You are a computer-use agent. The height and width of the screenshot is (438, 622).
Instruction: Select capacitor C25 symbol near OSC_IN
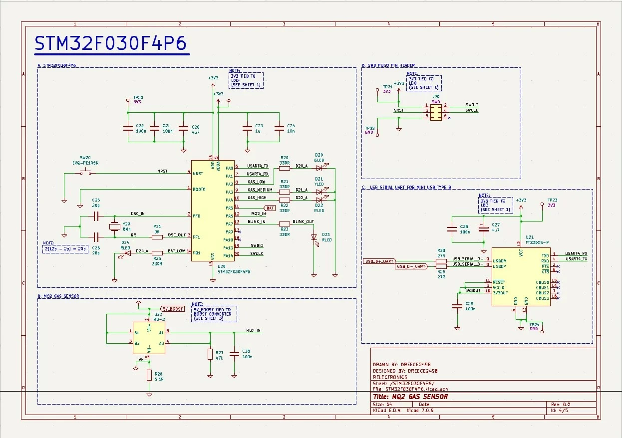(96, 216)
